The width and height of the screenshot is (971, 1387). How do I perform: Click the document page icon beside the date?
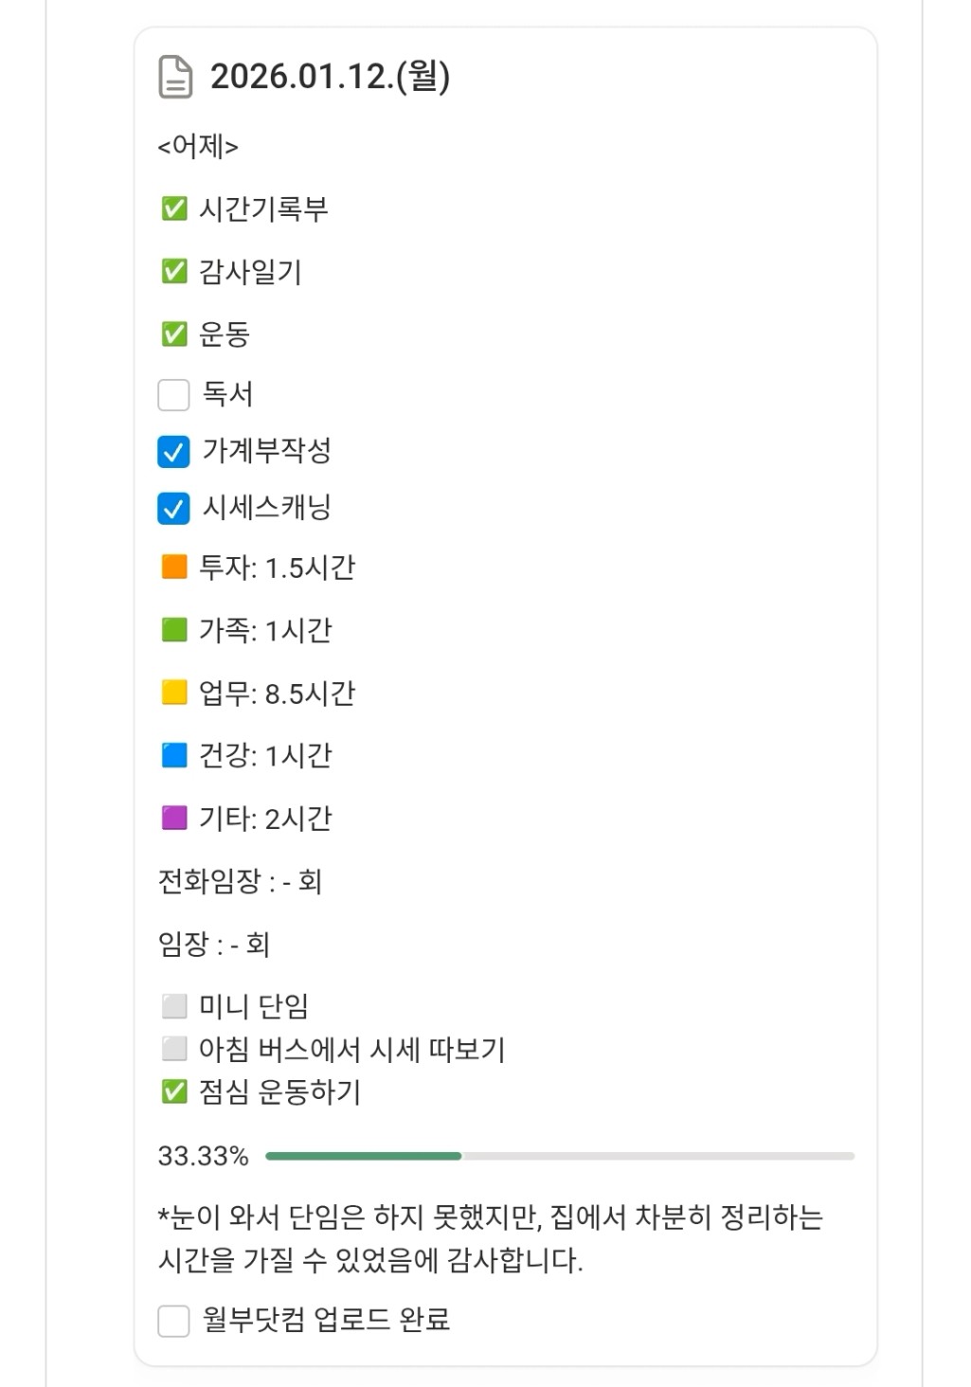175,77
